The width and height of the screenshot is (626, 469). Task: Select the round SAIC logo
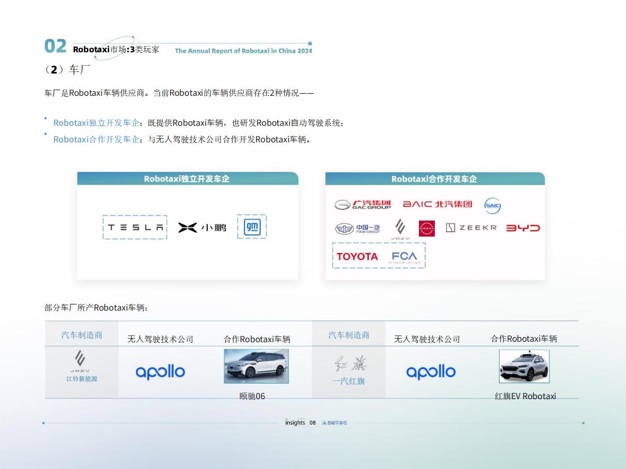click(x=492, y=206)
